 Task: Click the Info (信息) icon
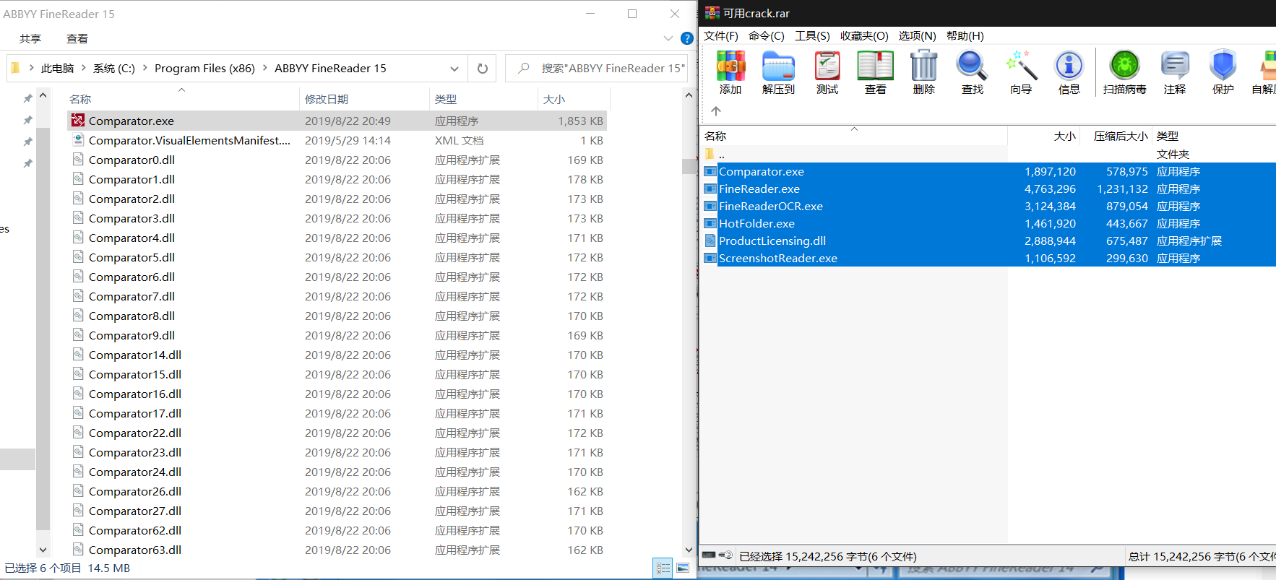point(1069,66)
